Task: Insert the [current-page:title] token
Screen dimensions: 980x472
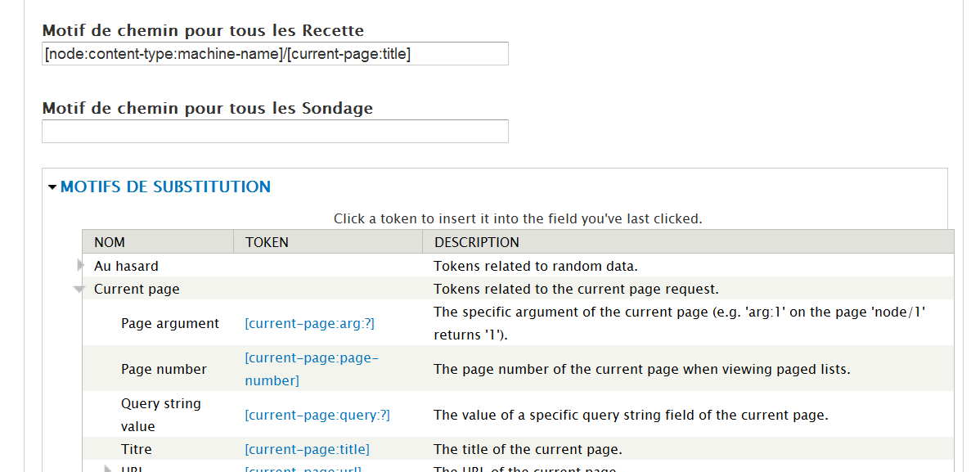Action: pos(307,449)
